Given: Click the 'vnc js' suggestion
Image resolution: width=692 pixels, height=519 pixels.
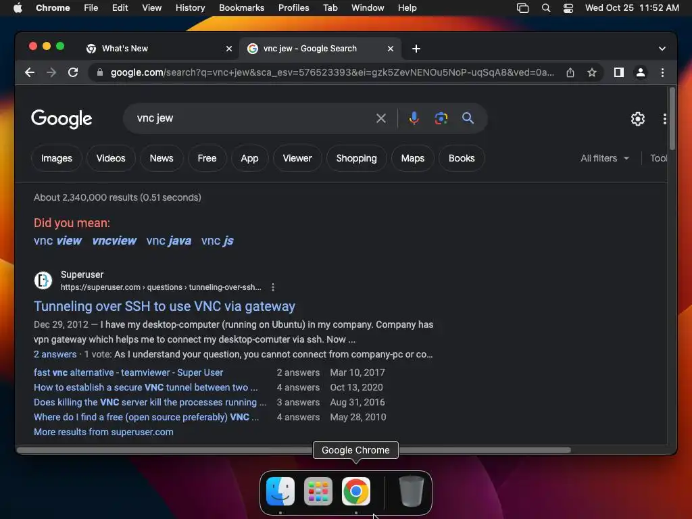Looking at the screenshot, I should (x=217, y=241).
